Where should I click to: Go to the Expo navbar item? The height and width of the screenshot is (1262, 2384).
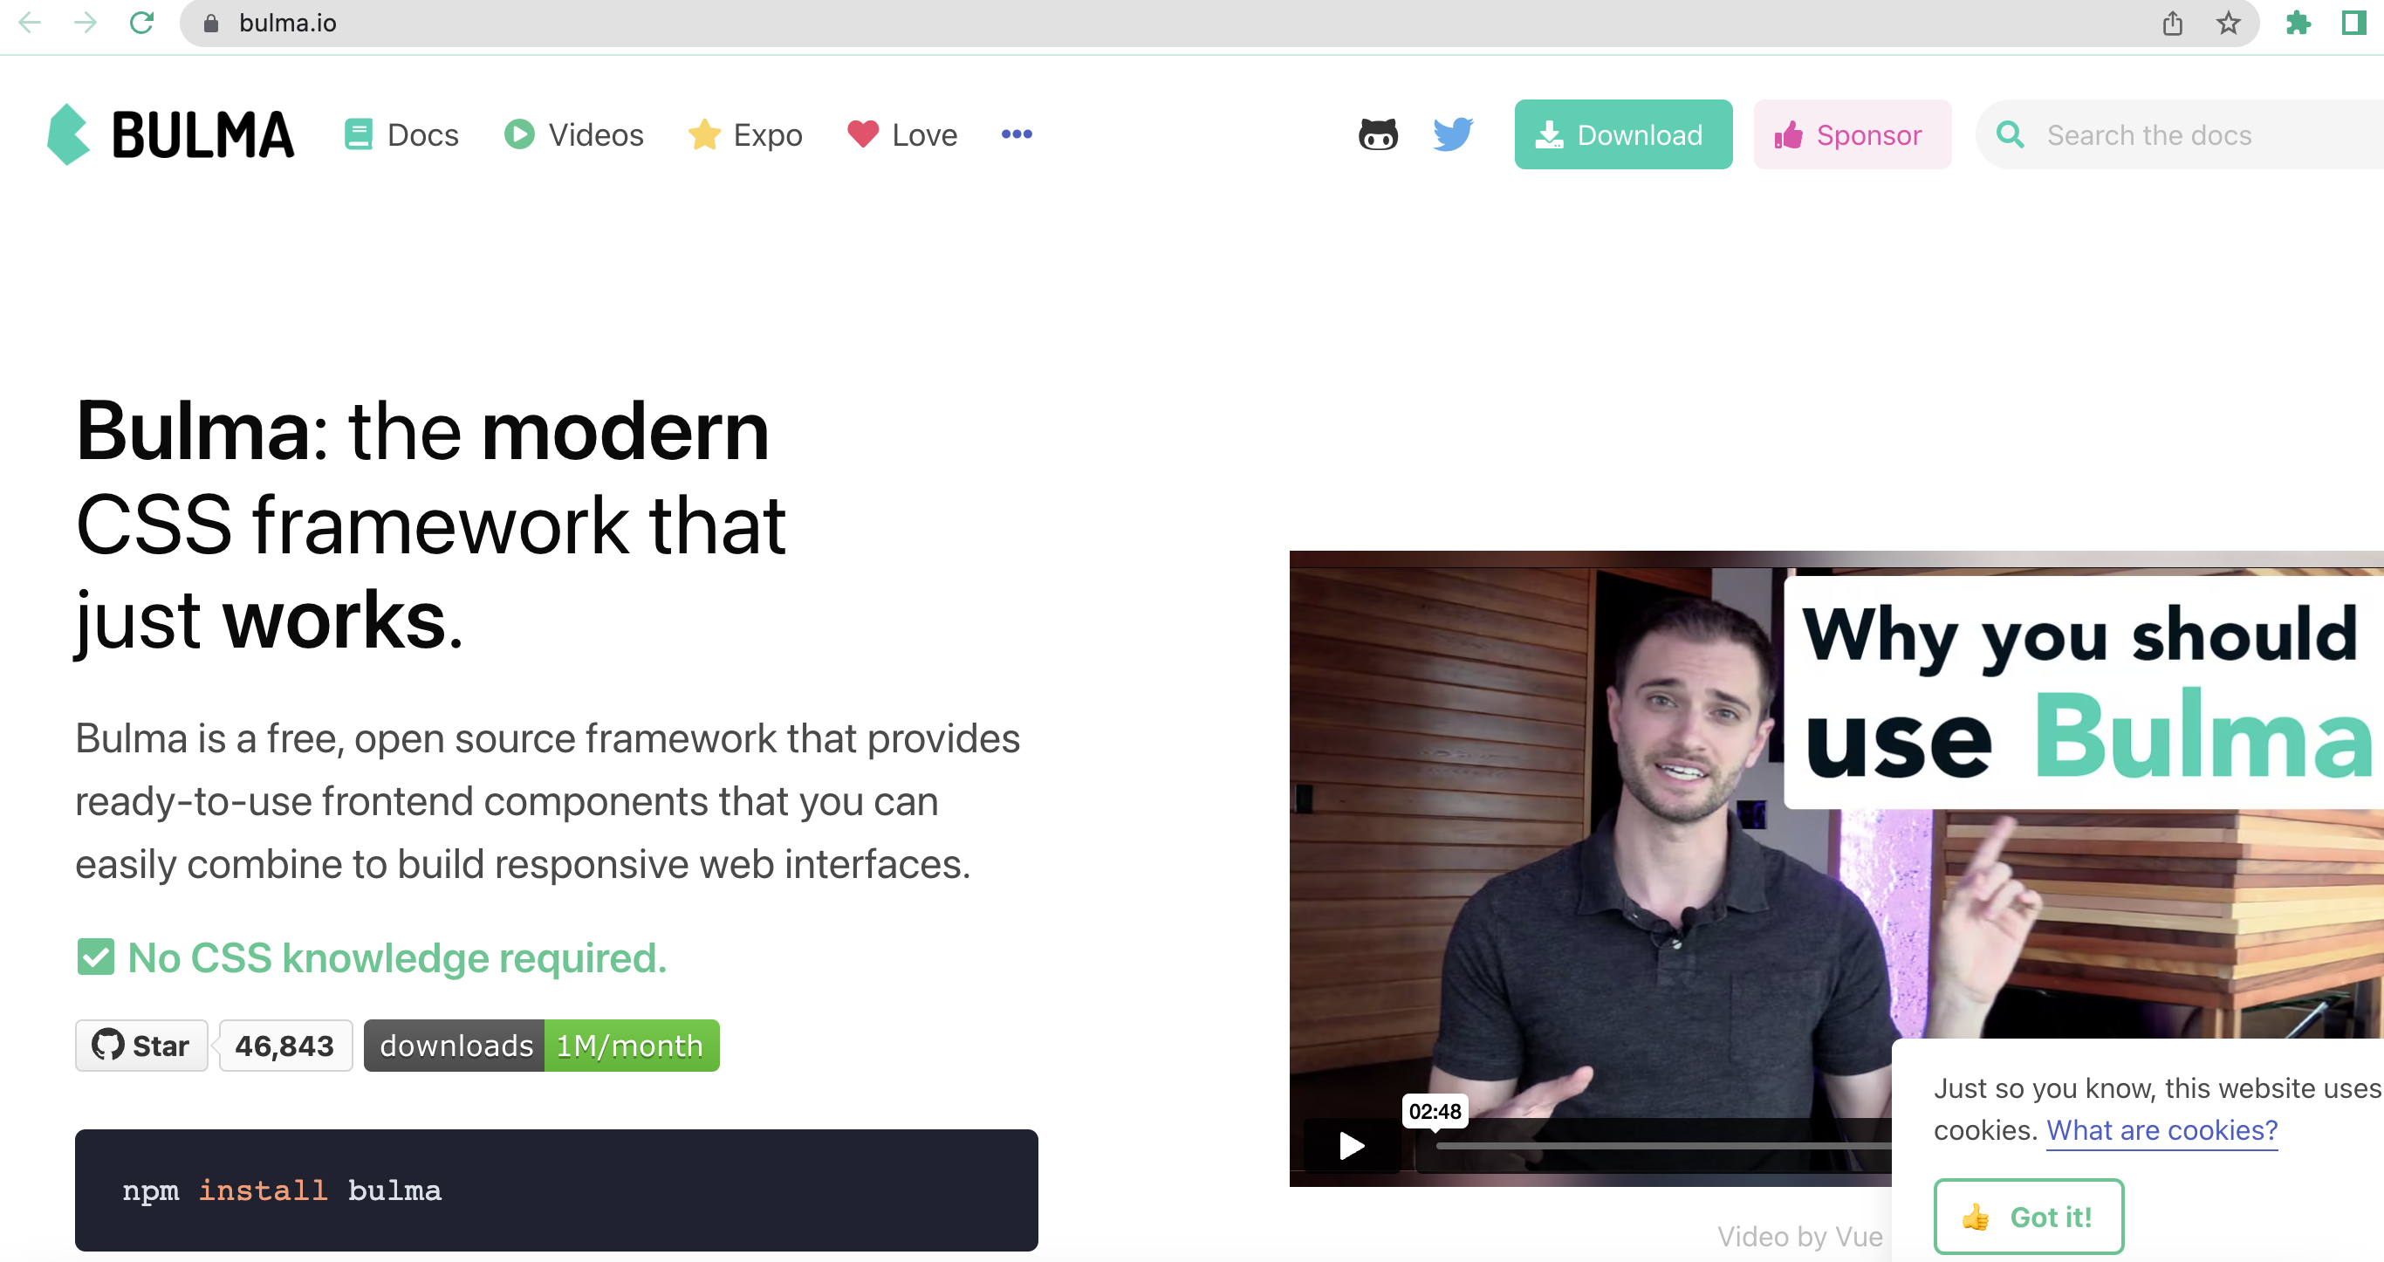(x=746, y=135)
